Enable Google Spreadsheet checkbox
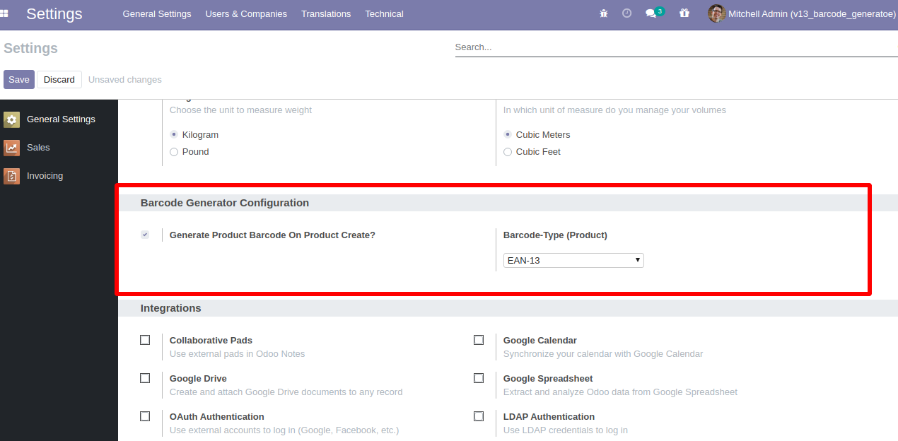The width and height of the screenshot is (898, 441). click(x=479, y=378)
